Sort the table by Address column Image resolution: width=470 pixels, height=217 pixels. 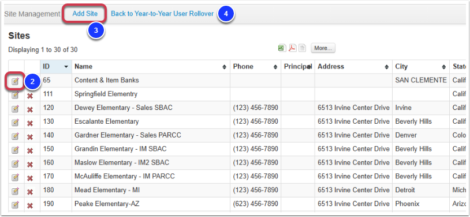point(353,67)
